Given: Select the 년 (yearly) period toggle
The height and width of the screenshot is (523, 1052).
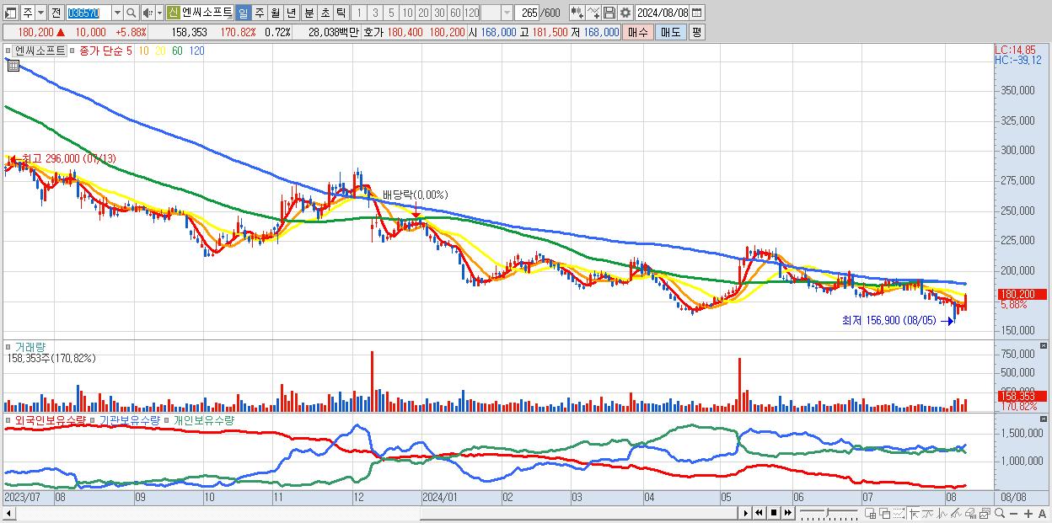Looking at the screenshot, I should pyautogui.click(x=291, y=13).
